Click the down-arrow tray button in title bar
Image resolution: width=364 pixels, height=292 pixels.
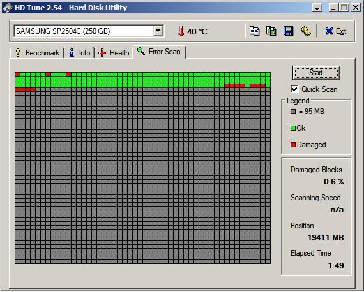(317, 8)
